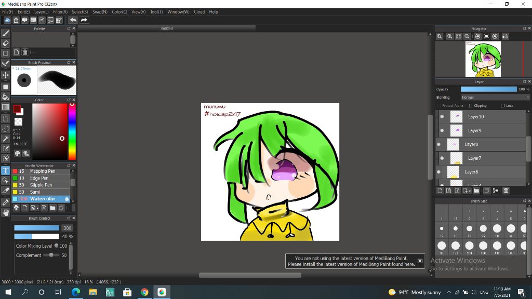Zoom out using the Navigator magnifier minus
Image resolution: width=532 pixels, height=299 pixels.
467,36
